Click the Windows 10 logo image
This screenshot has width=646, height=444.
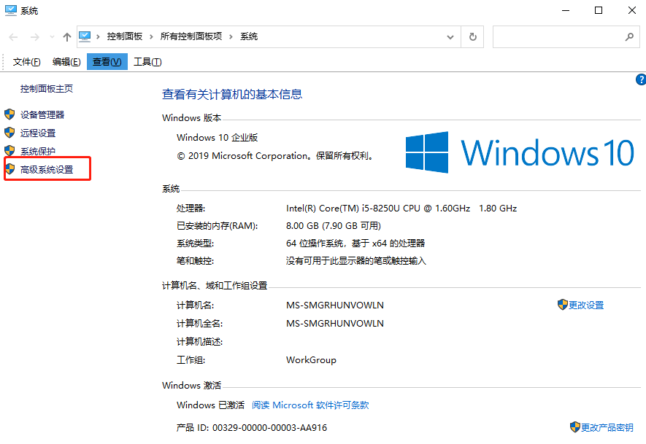(x=520, y=152)
